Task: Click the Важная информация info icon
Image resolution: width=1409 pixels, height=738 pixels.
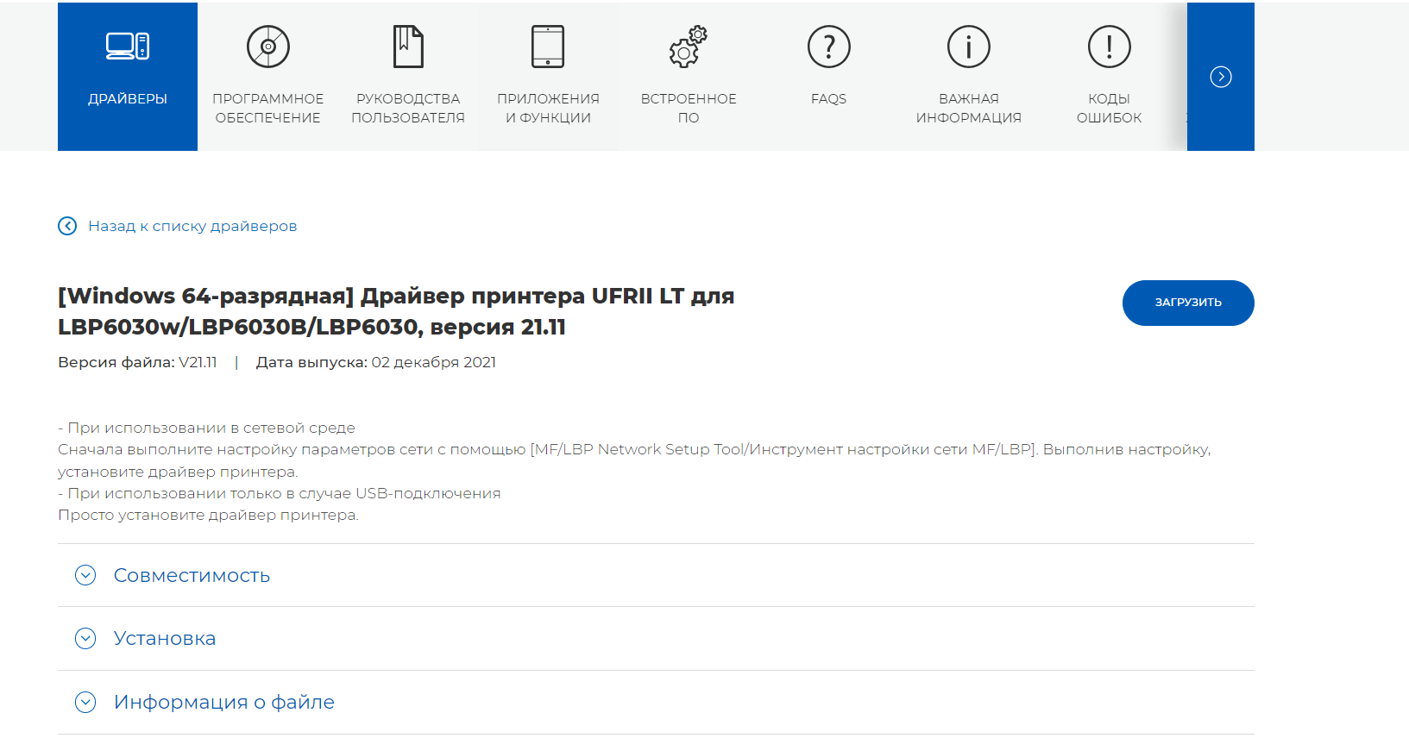Action: tap(969, 47)
